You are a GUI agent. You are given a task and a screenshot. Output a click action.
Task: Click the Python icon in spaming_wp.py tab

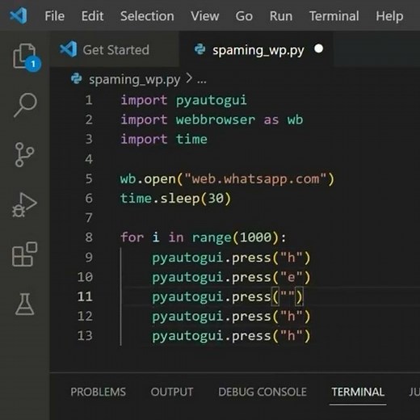(199, 49)
